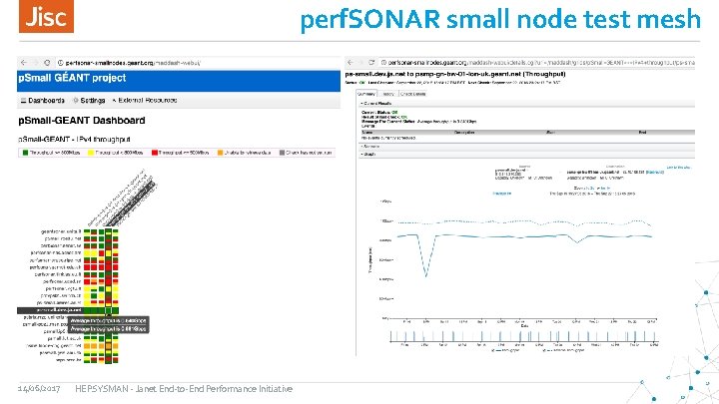This screenshot has width=719, height=404.
Task: Click the Description column header in the events table
Action: [x=464, y=133]
